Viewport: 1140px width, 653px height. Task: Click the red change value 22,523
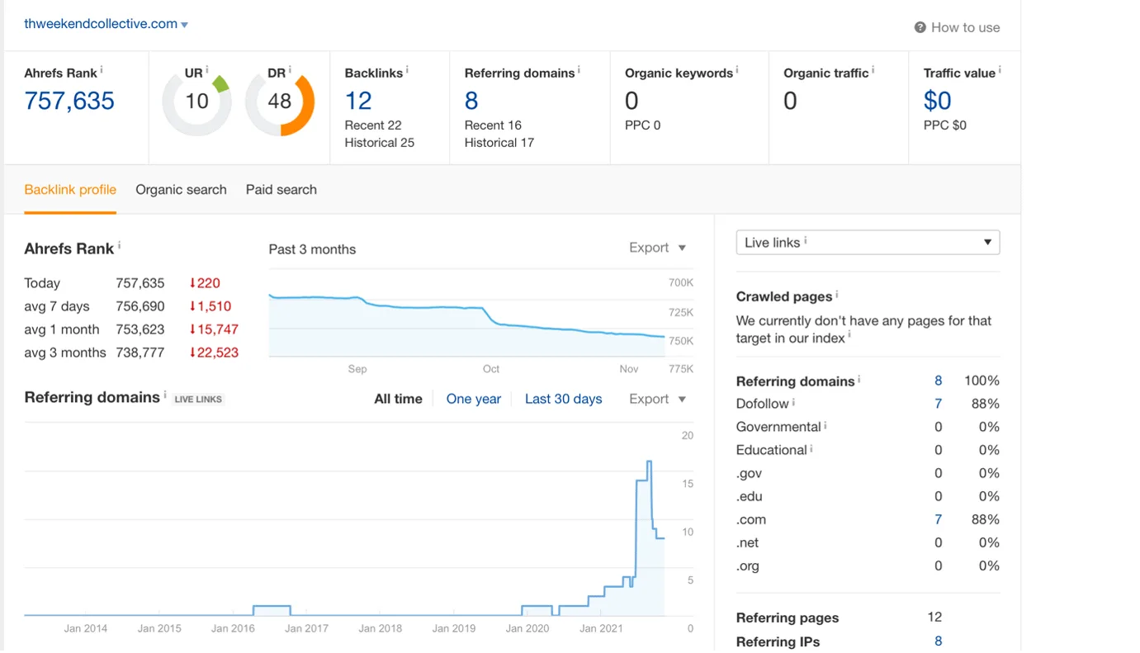tap(214, 353)
